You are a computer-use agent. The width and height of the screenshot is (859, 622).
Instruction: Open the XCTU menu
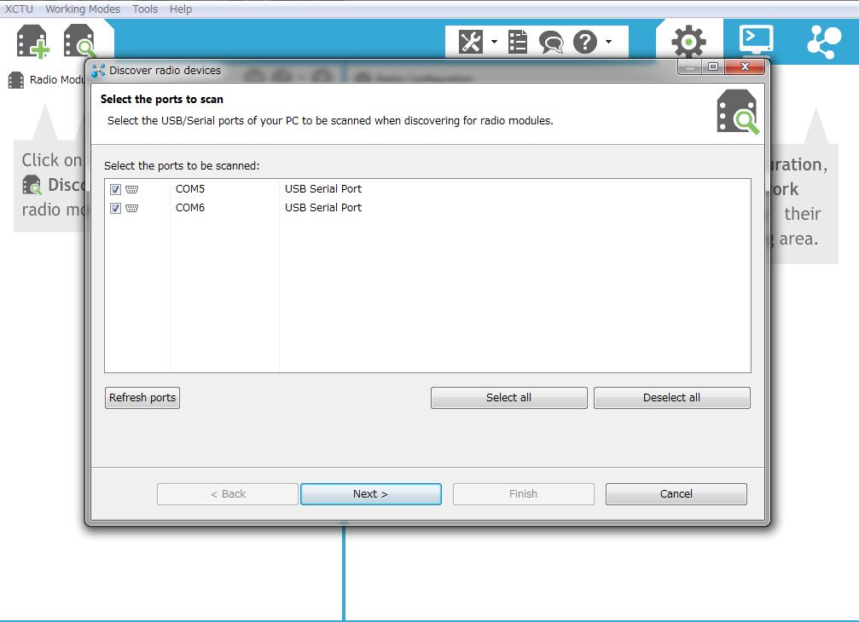pos(19,9)
